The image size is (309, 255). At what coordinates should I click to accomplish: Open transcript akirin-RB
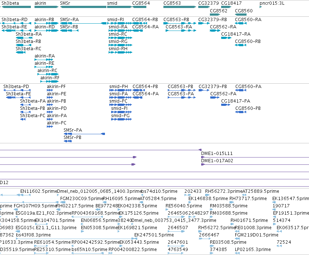pos(44,20)
